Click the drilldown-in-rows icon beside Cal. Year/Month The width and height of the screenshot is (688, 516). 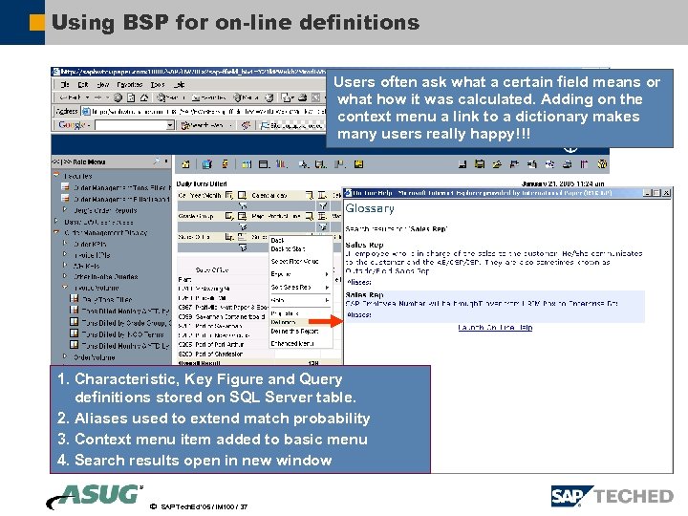click(229, 195)
